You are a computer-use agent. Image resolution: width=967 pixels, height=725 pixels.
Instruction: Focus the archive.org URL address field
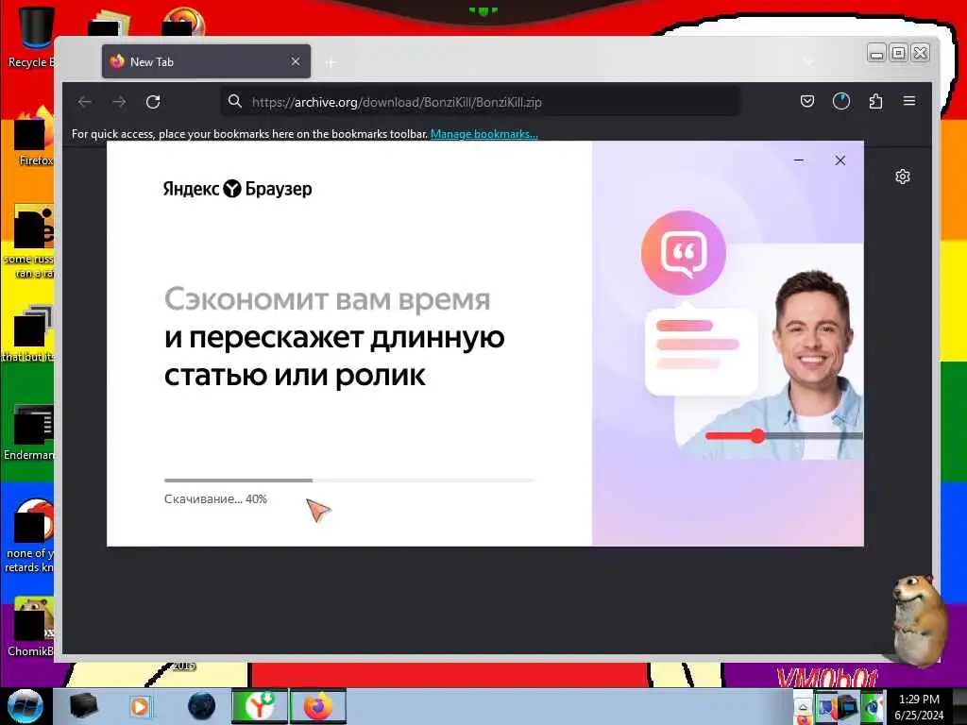click(481, 102)
